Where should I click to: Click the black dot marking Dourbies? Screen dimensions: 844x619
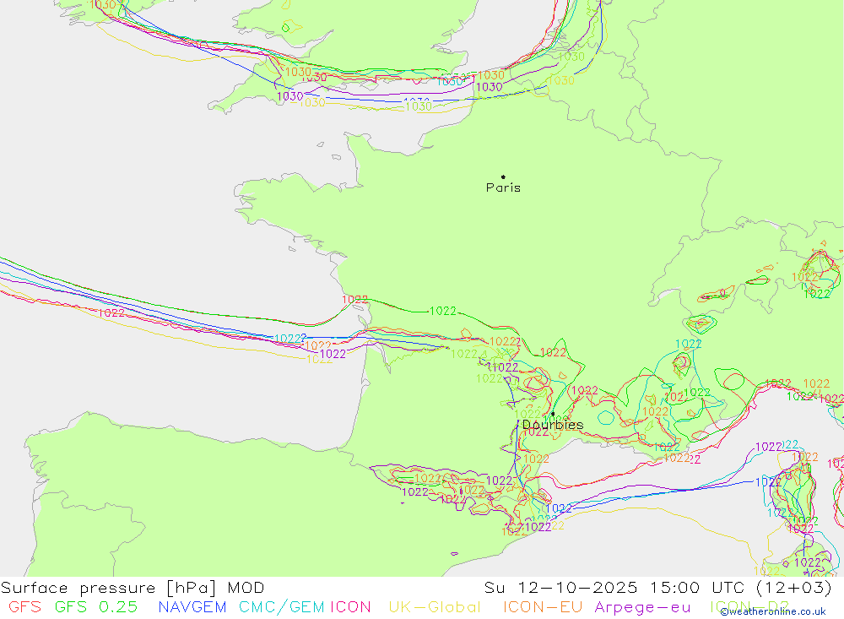tap(553, 414)
